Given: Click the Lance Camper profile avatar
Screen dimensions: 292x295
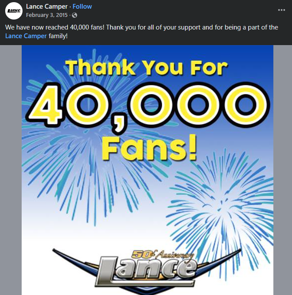Looking at the screenshot, I should pyautogui.click(x=13, y=11).
